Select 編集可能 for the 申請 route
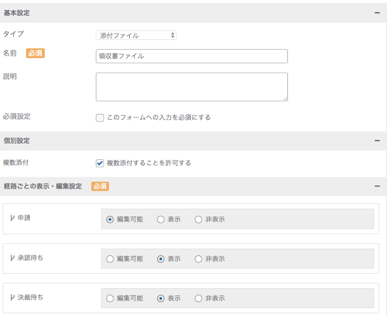Screen dimensions: 388x316 tap(110, 219)
